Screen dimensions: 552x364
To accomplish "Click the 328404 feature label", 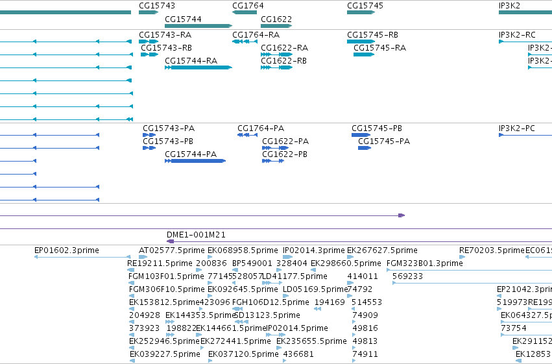I will 291,263.
